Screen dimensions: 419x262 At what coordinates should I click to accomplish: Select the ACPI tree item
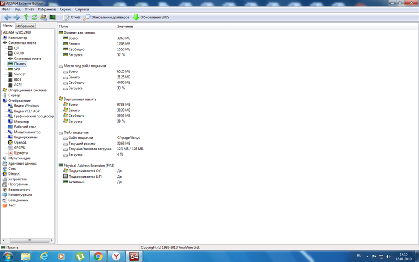[18, 85]
